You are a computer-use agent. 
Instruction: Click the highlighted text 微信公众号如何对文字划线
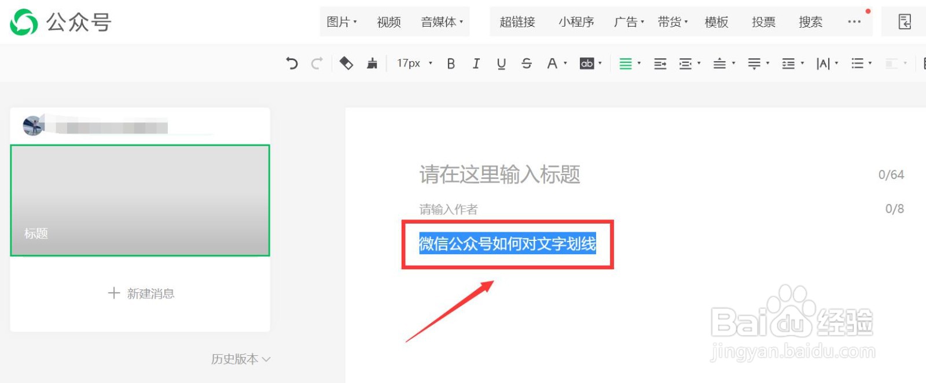[x=508, y=244]
